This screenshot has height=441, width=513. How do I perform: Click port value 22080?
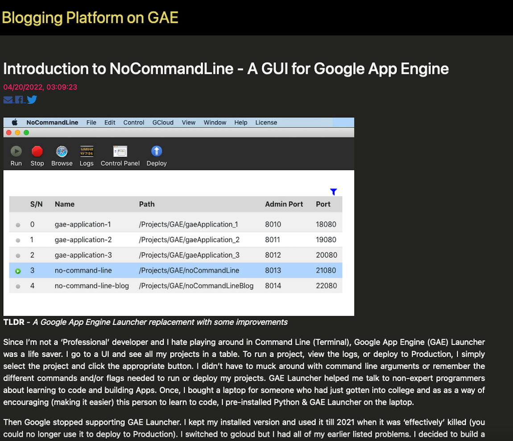click(326, 286)
